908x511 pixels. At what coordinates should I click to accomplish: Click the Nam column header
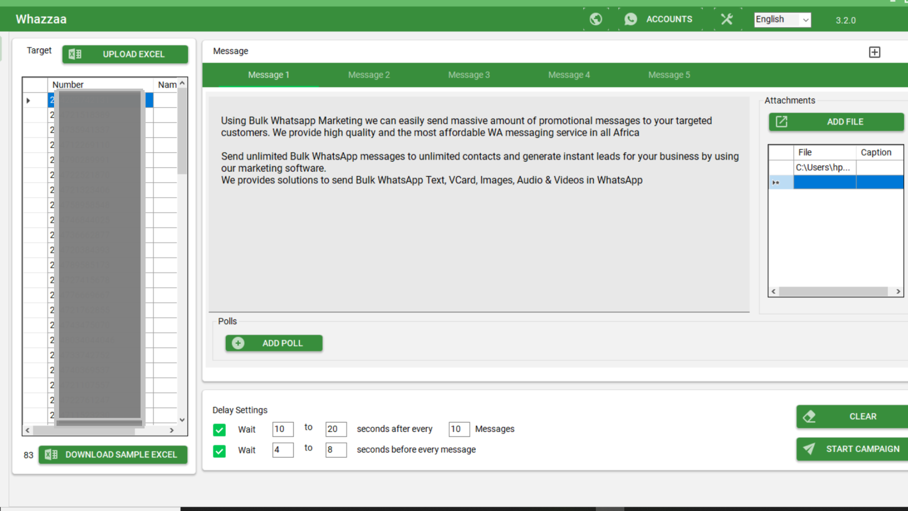click(166, 84)
